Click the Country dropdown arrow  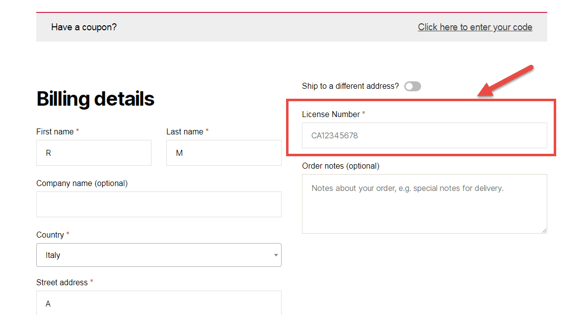click(x=276, y=255)
